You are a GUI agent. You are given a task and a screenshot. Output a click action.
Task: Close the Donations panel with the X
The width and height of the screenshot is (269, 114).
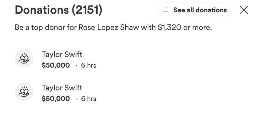tap(244, 10)
